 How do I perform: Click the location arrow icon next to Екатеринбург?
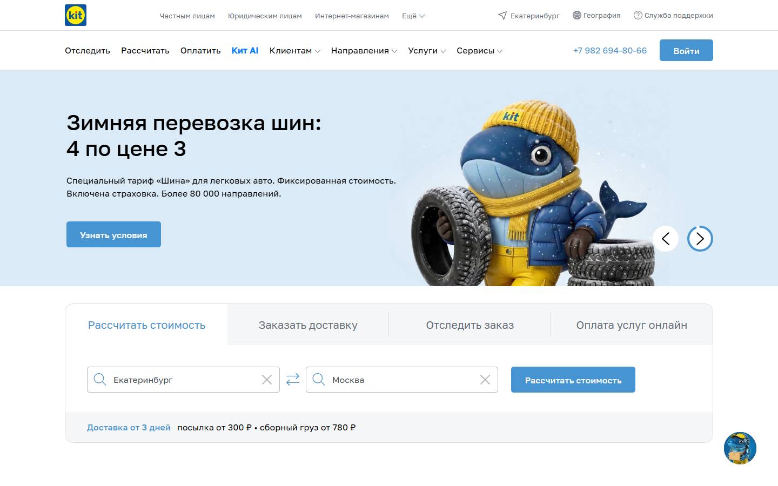[x=502, y=16]
